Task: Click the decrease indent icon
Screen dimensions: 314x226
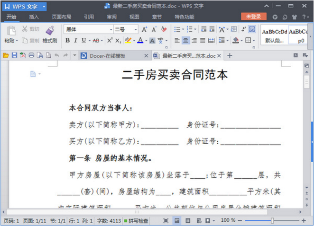Action: coord(203,29)
